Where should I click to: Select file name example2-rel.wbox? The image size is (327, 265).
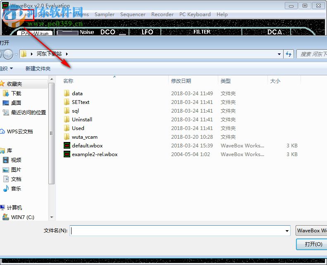(95, 154)
